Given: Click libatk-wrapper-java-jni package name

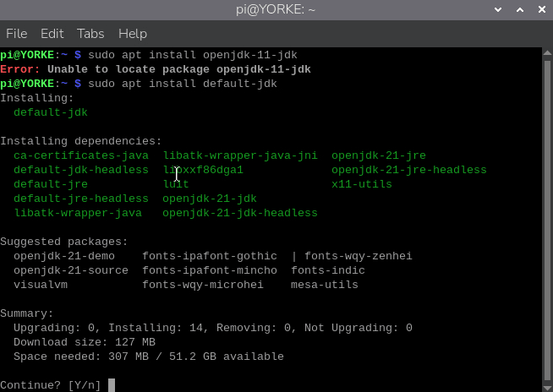Looking at the screenshot, I should tap(240, 155).
